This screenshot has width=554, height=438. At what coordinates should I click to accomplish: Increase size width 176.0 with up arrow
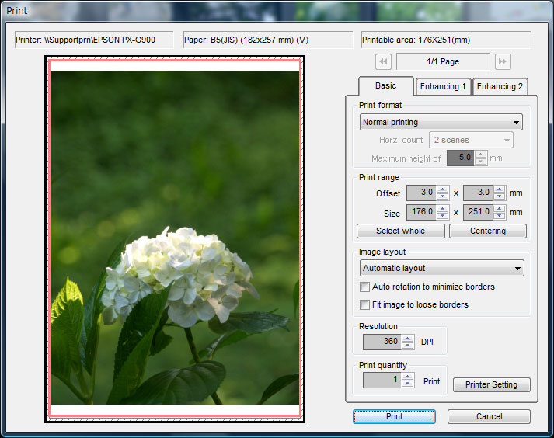click(x=442, y=208)
